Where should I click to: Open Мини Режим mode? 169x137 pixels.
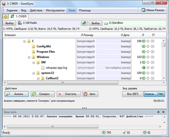(x=153, y=10)
